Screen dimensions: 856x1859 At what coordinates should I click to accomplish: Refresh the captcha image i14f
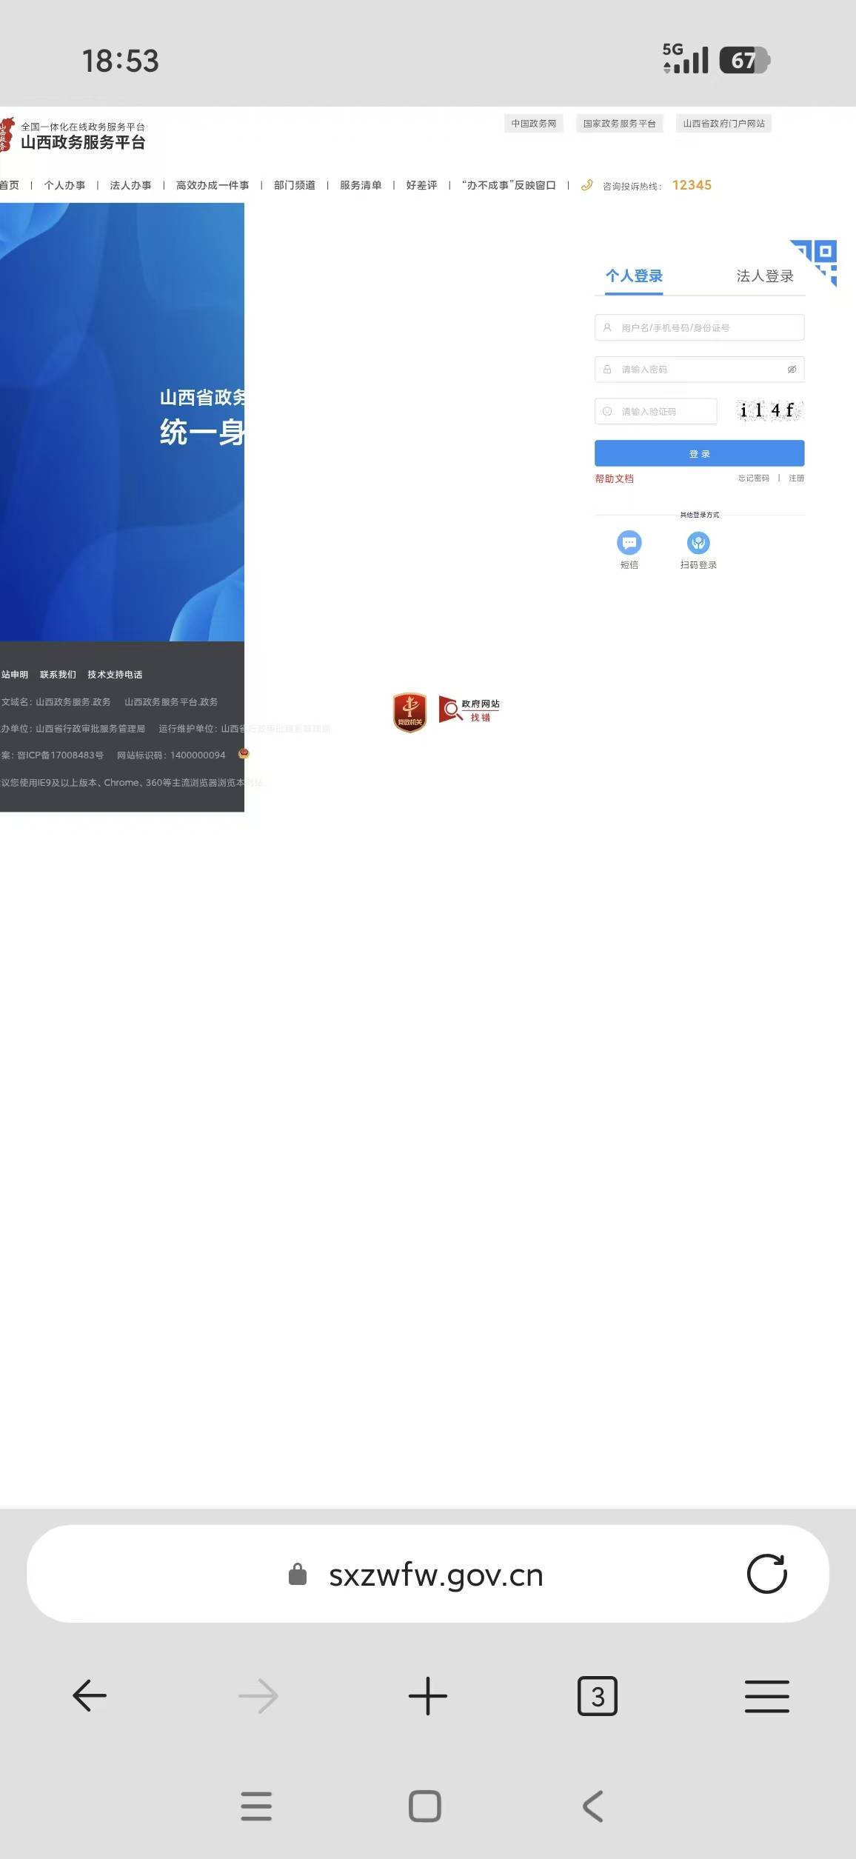769,410
